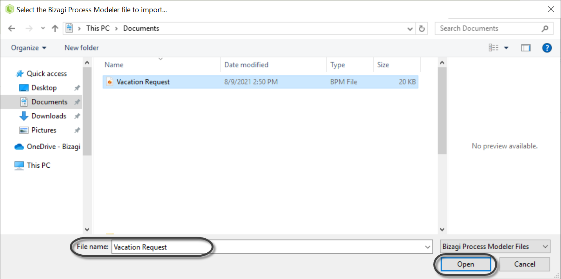Viewport: 561px width, 279px height.
Task: Select the Vacation Request file
Action: (260, 82)
